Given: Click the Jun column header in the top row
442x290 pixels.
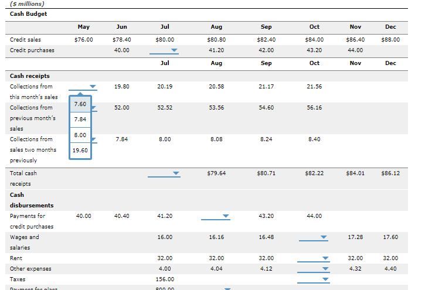Looking at the screenshot, I should point(122,27).
